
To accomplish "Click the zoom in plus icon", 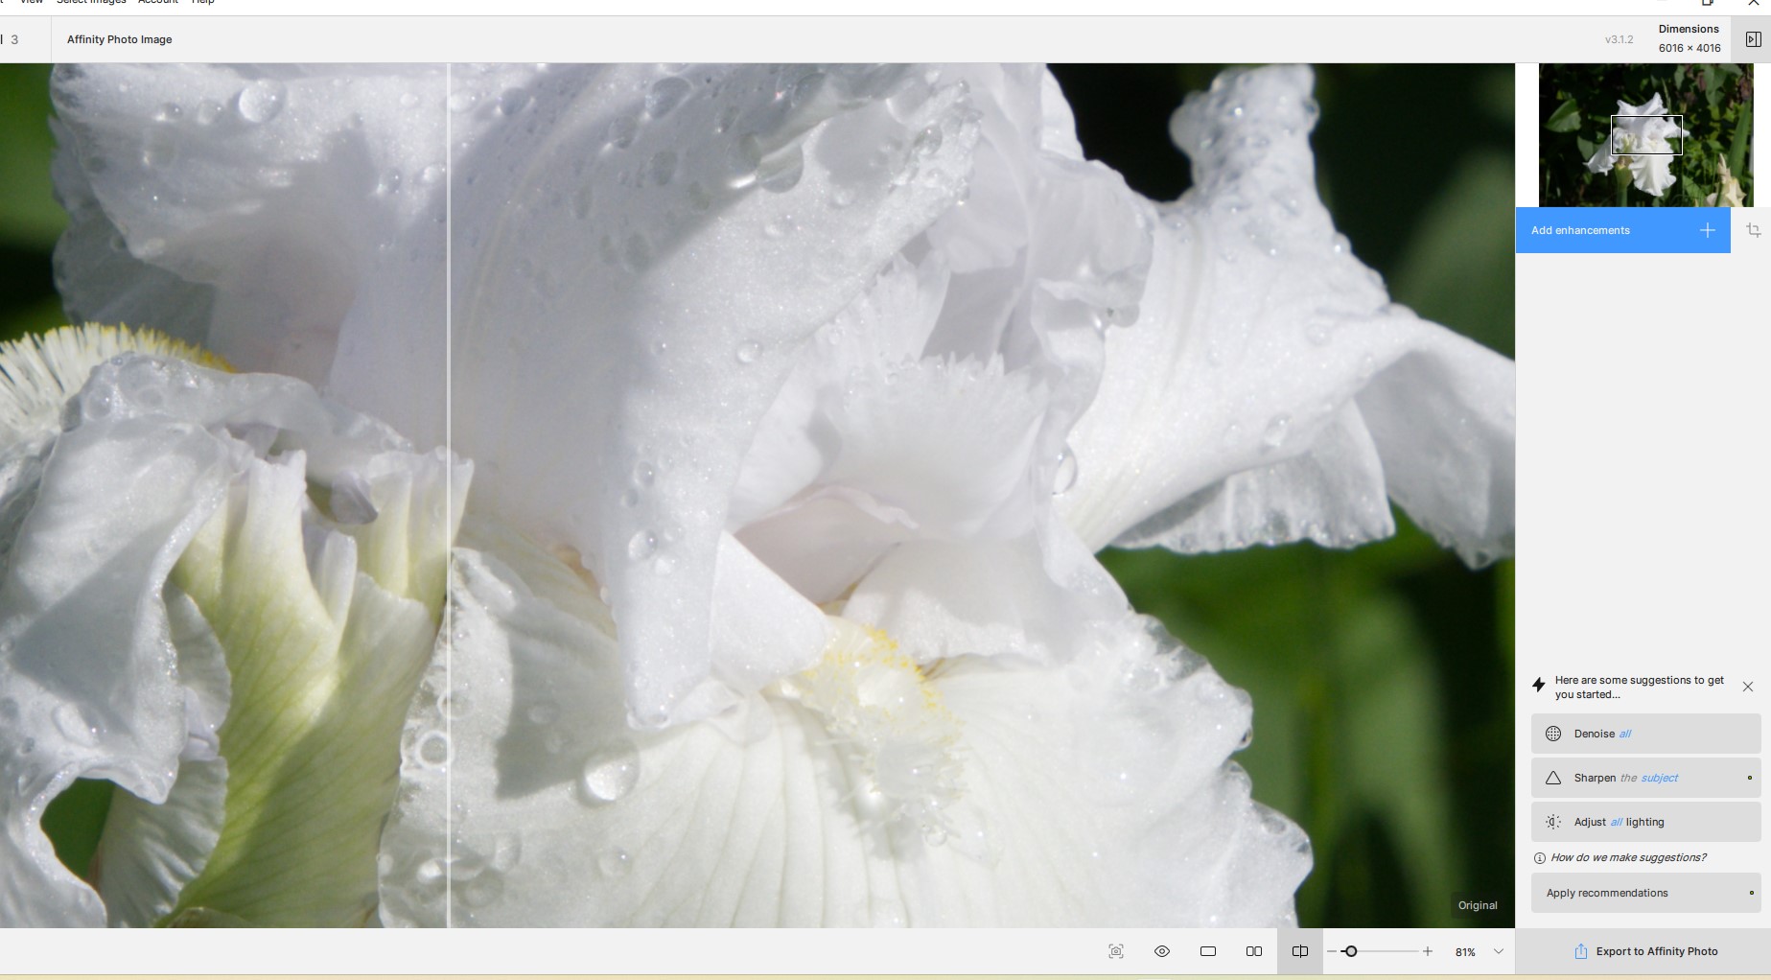I will tap(1428, 951).
